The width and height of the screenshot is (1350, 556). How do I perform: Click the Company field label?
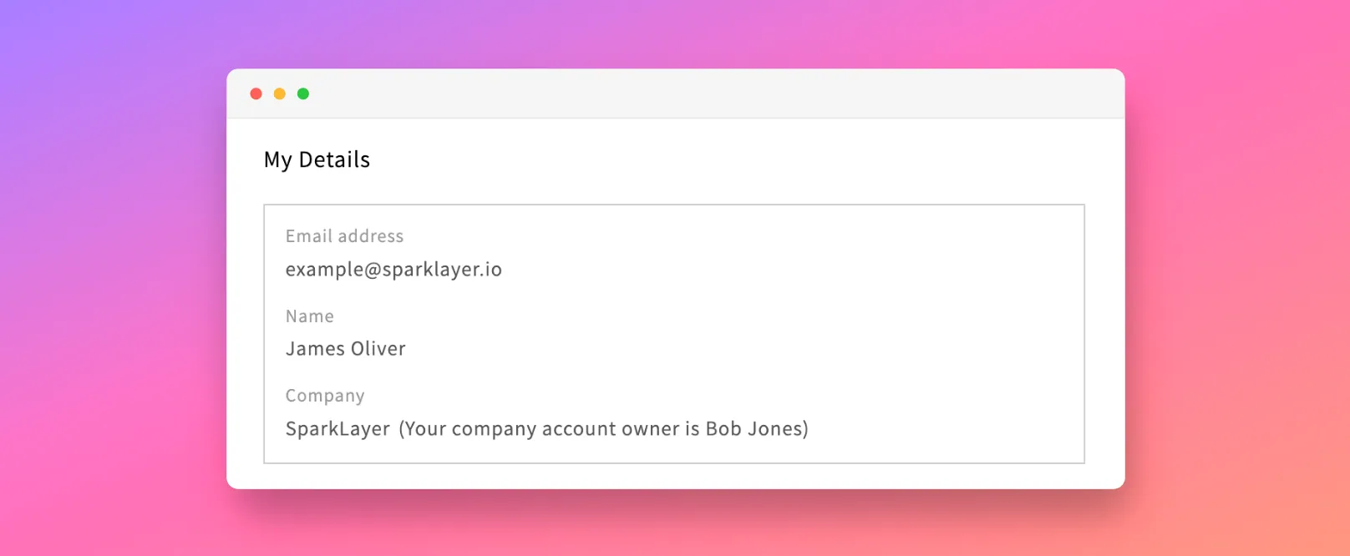[x=325, y=396]
